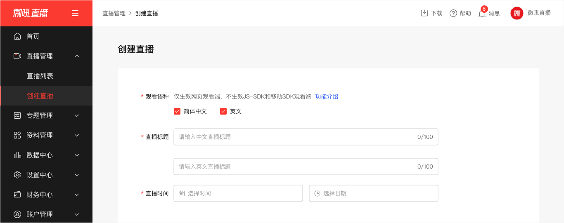Collapse the 直播管理 menu chevron
This screenshot has height=223, width=564.
click(77, 56)
